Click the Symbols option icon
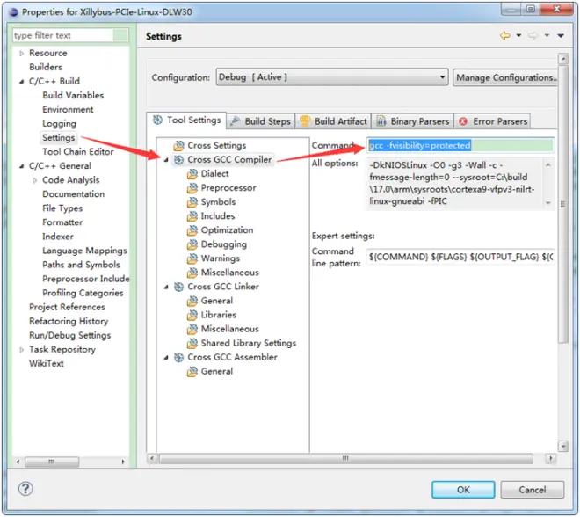The width and height of the screenshot is (580, 517). click(192, 202)
